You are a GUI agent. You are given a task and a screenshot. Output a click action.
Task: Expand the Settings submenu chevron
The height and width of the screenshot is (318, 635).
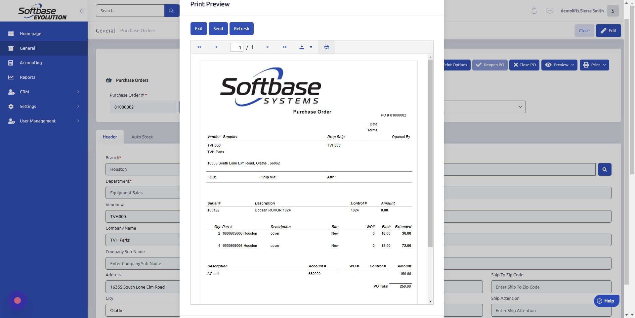pyautogui.click(x=78, y=106)
